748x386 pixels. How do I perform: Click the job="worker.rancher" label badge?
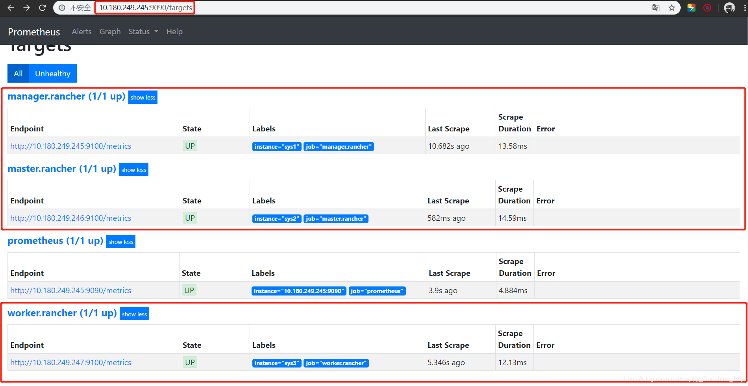(336, 363)
